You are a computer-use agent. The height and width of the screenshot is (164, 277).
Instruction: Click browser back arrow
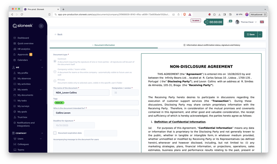pyautogui.click(x=12, y=14)
